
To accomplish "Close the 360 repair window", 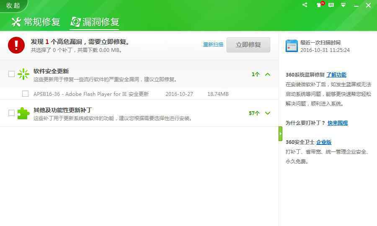I will [x=368, y=5].
